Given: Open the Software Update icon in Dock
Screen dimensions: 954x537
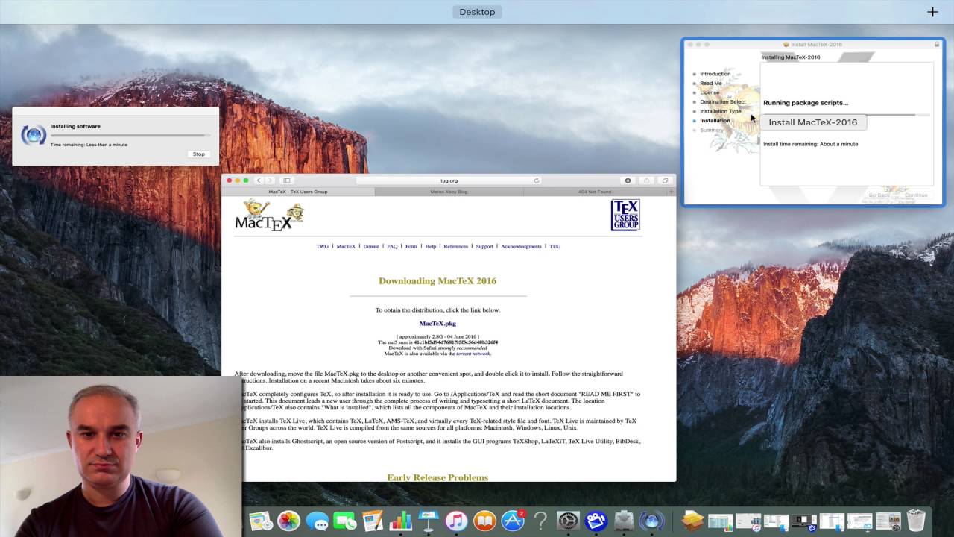Looking at the screenshot, I should tap(652, 521).
